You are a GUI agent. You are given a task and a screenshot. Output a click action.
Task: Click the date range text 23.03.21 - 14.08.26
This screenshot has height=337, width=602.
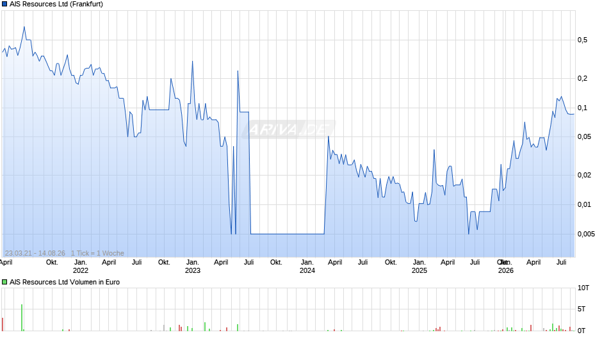click(35, 253)
